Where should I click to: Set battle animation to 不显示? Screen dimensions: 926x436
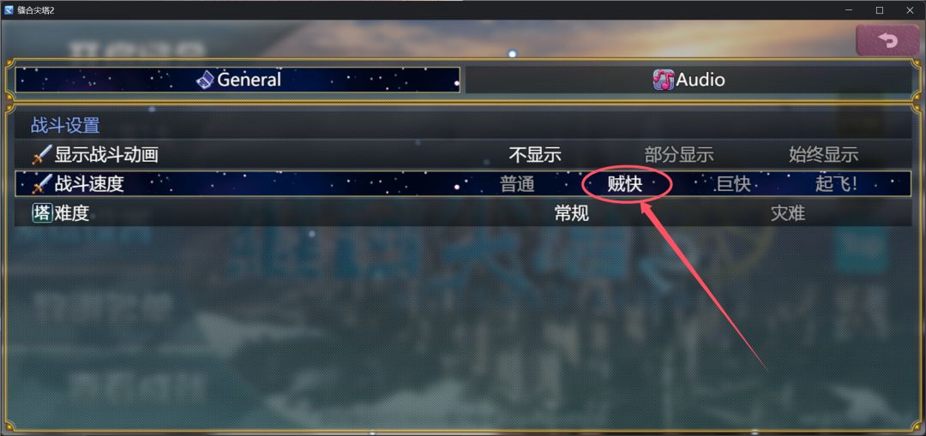535,155
